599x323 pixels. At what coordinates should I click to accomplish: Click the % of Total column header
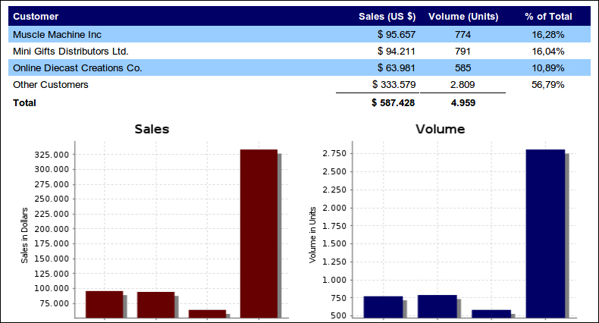coord(548,17)
